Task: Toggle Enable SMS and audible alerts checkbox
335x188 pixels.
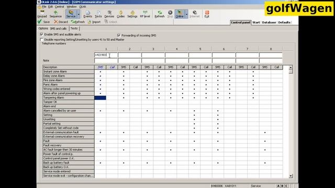Action: coord(41,34)
